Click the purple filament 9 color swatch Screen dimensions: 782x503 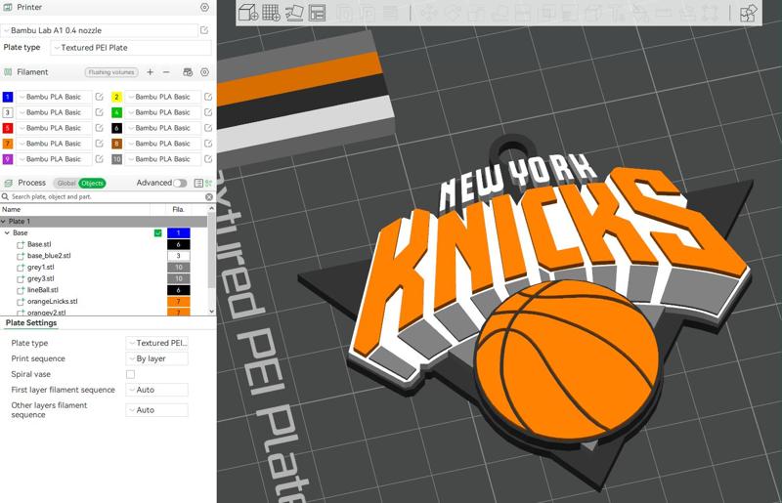[x=8, y=158]
